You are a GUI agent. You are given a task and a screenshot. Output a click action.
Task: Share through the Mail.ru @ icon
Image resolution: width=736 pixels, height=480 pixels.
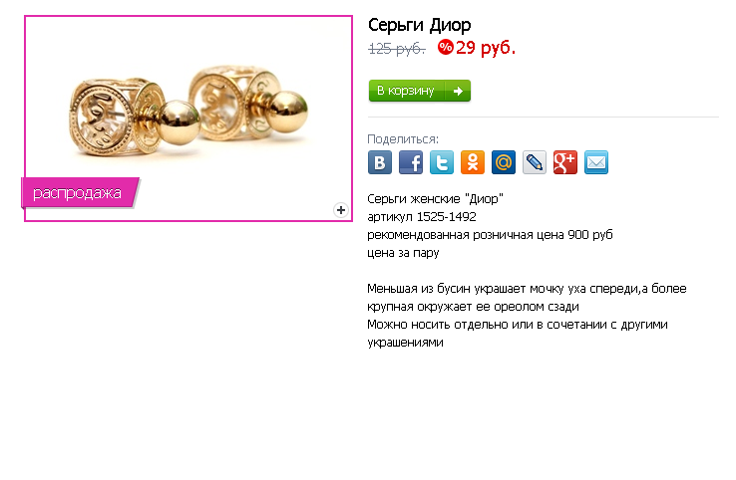[504, 162]
